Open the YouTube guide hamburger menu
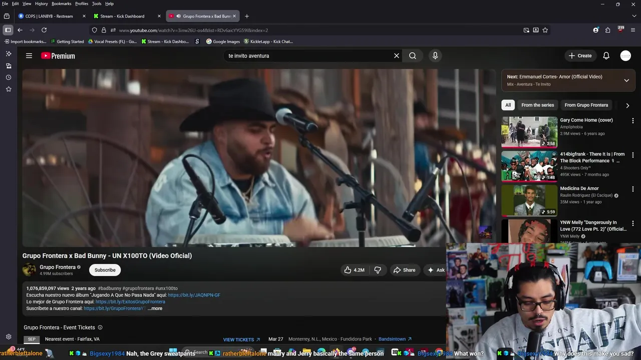 click(x=29, y=55)
